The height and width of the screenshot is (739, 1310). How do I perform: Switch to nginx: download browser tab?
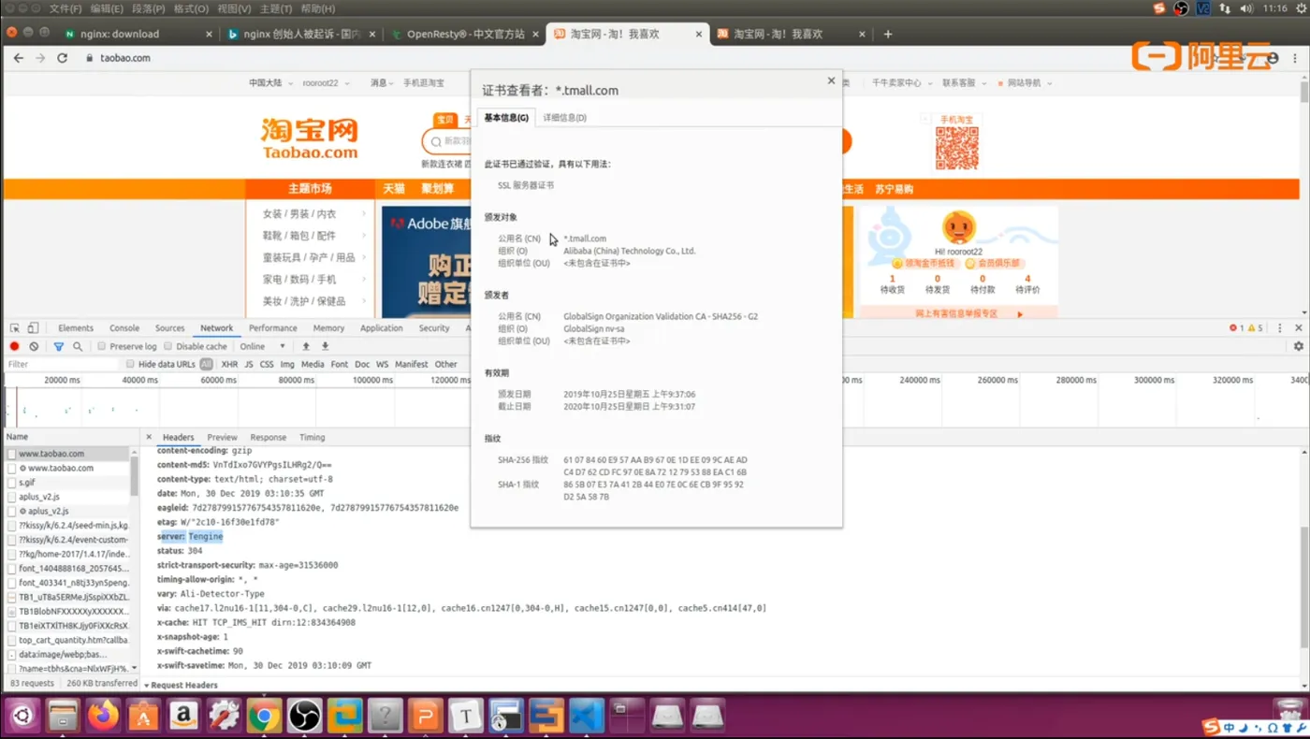click(x=140, y=34)
